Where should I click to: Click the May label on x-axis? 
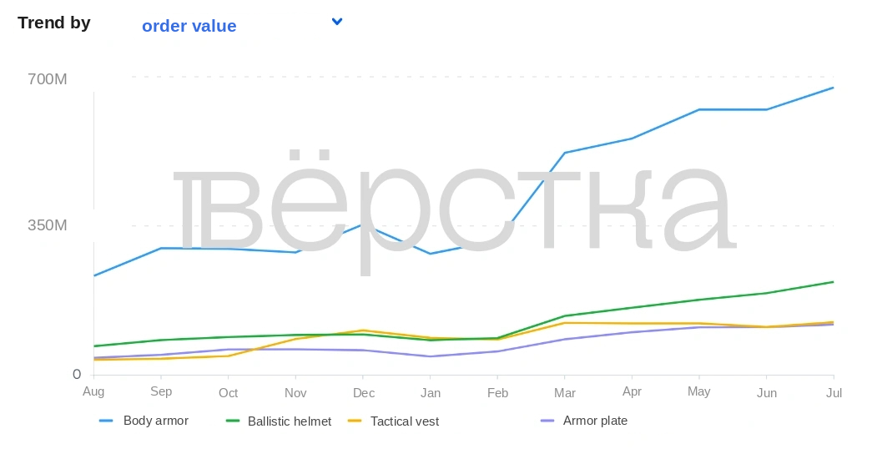tap(699, 391)
